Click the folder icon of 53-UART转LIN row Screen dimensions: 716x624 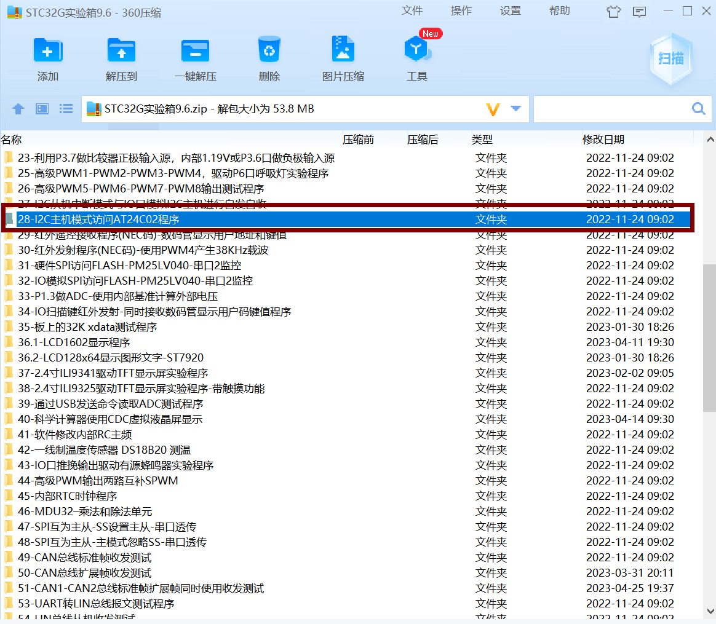[9, 604]
